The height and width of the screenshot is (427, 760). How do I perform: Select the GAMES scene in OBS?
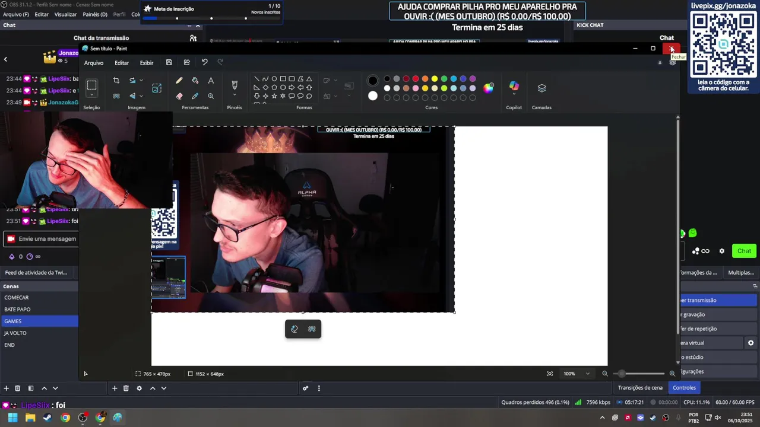point(39,321)
